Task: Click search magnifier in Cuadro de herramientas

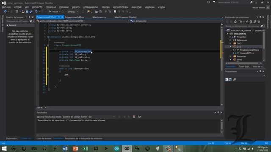Action: [x=31, y=21]
